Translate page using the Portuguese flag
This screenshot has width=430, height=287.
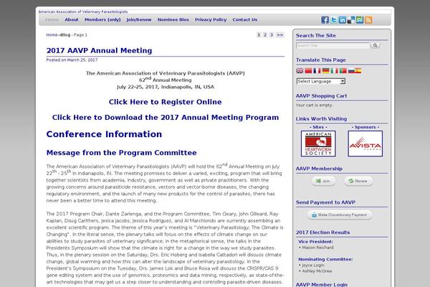click(343, 70)
